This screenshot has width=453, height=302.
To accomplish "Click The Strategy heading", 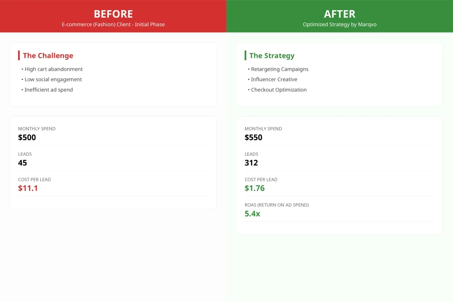I will (x=272, y=55).
